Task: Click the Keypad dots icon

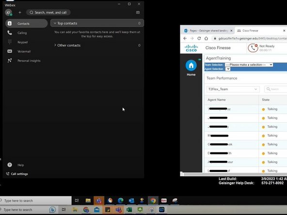Action: [x=10, y=42]
